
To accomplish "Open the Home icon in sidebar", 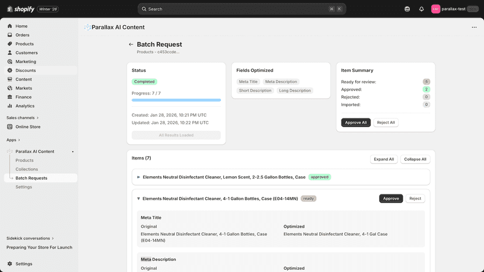I will pos(10,26).
